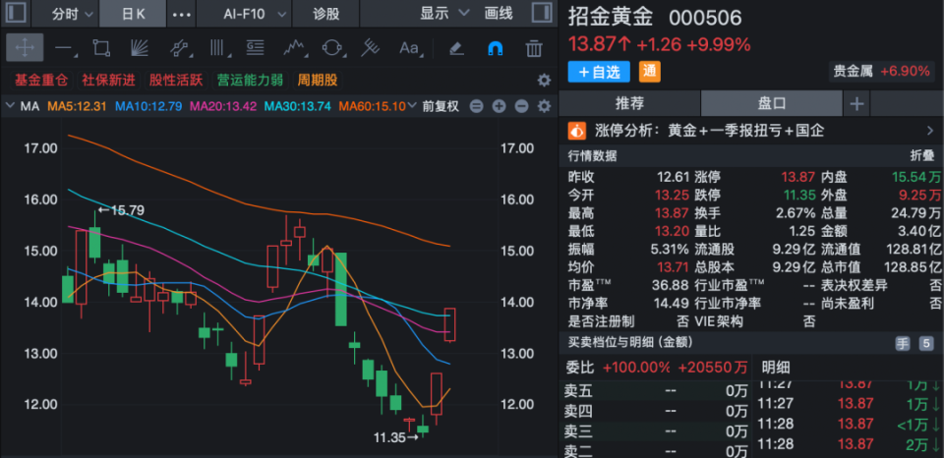Collapse the MA indicator chevron
944x458 pixels.
[10, 106]
